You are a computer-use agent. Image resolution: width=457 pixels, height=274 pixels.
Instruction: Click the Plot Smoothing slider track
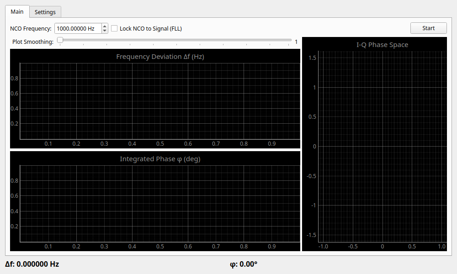pos(183,41)
